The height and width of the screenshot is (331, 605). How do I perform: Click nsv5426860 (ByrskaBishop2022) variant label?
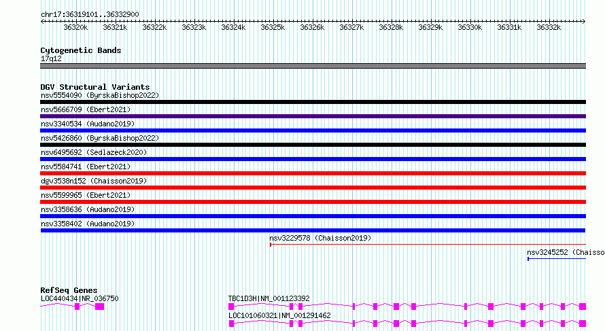[100, 138]
